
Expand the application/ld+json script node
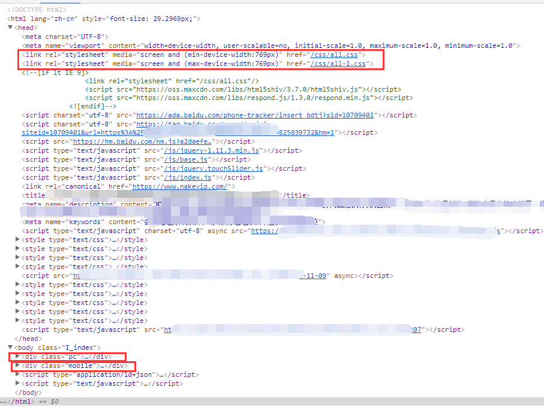[x=18, y=374]
